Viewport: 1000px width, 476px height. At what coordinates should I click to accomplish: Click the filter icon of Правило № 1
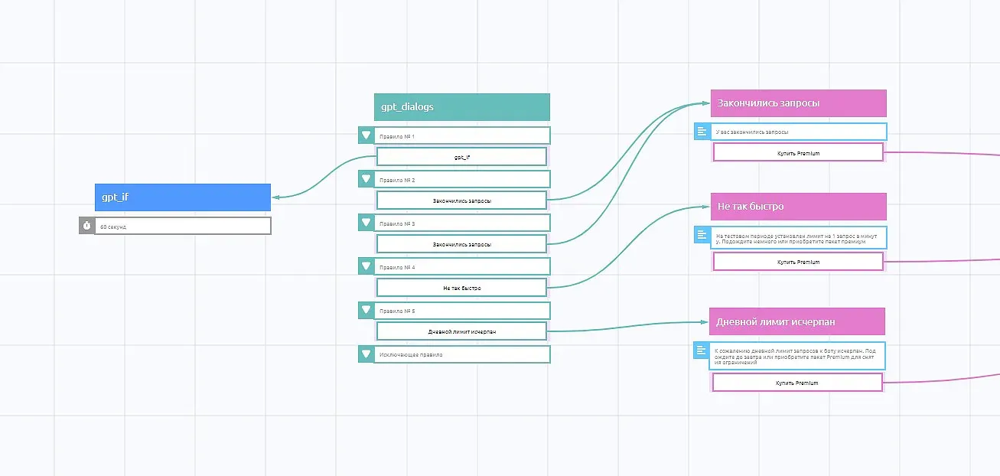coord(366,135)
